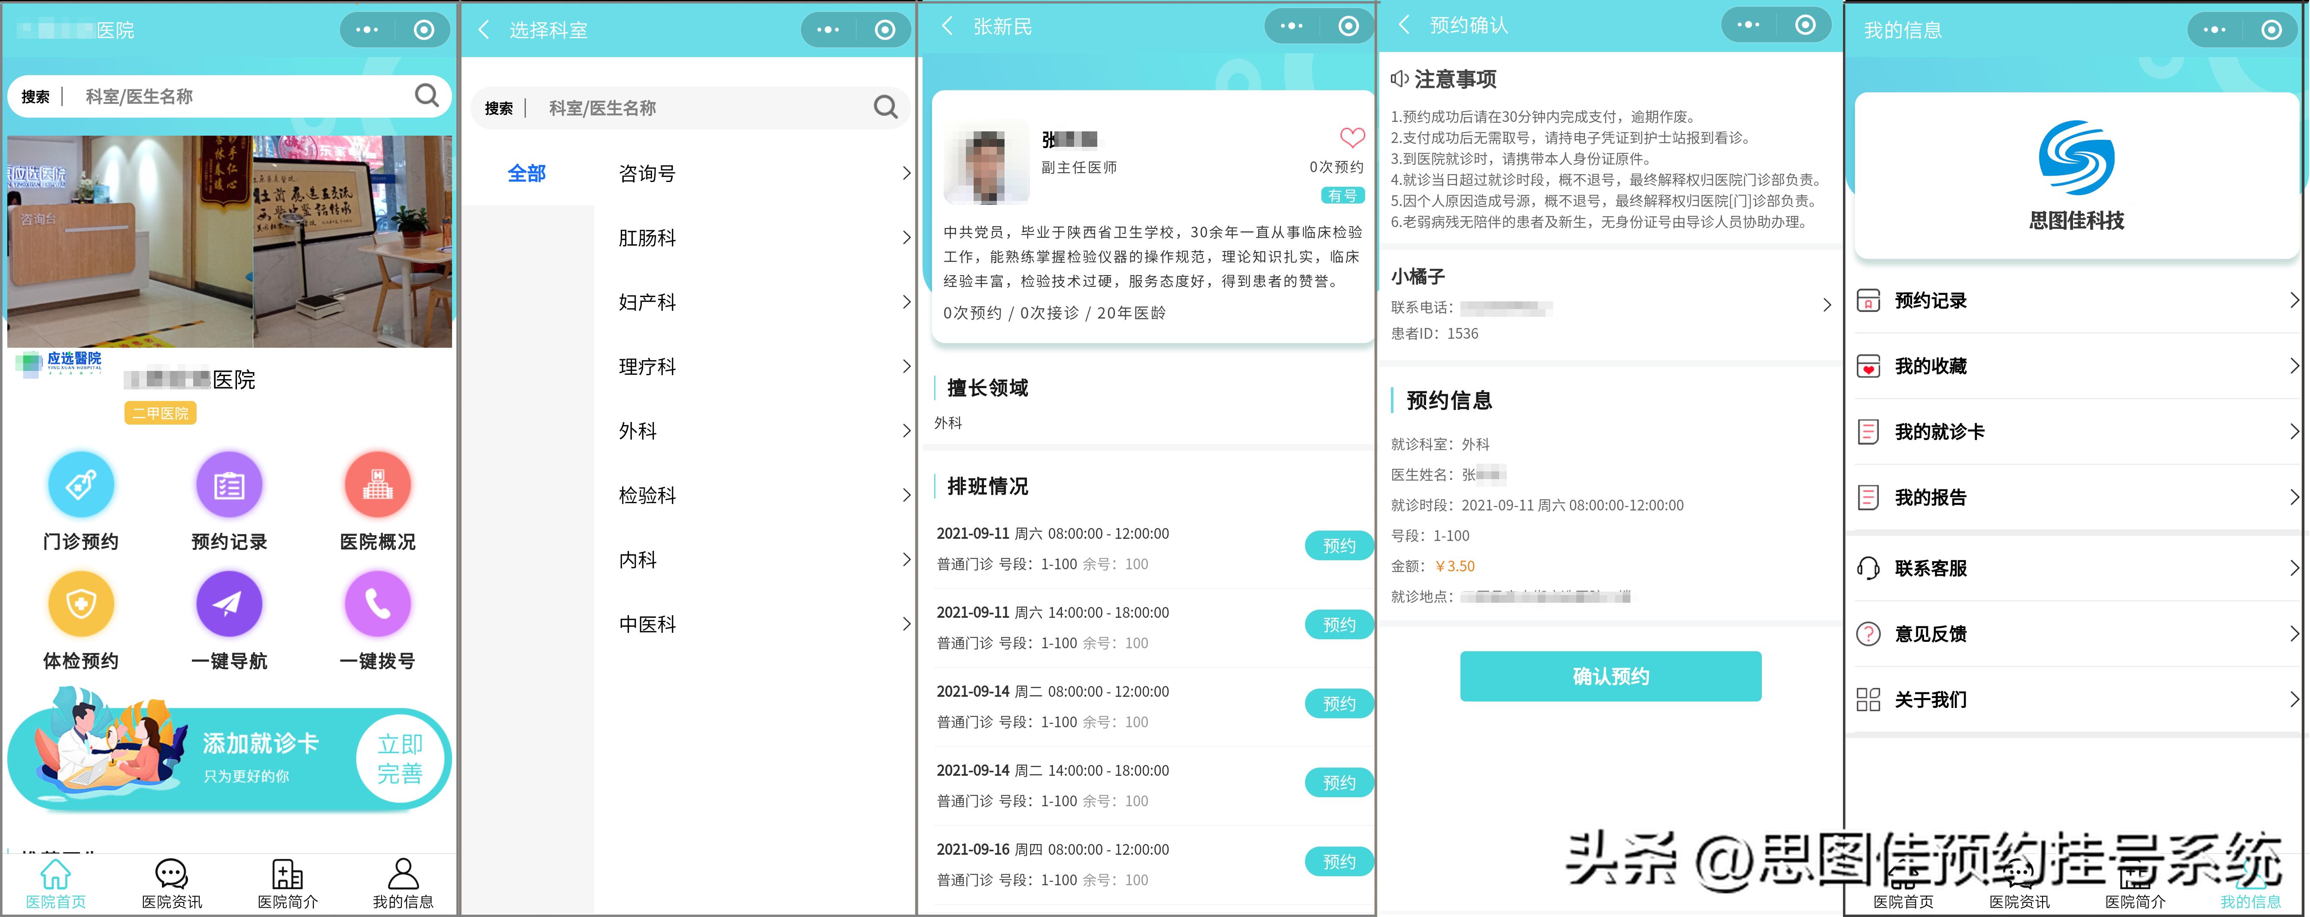The image size is (2310, 917).
Task: Open mini-program menu dots on hospital home
Action: click(367, 30)
